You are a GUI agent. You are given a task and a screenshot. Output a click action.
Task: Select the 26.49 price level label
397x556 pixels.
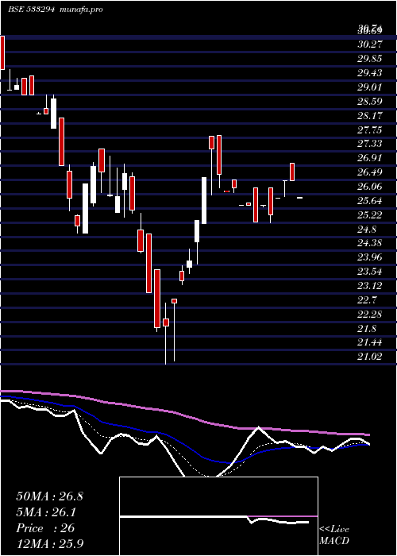click(x=370, y=172)
